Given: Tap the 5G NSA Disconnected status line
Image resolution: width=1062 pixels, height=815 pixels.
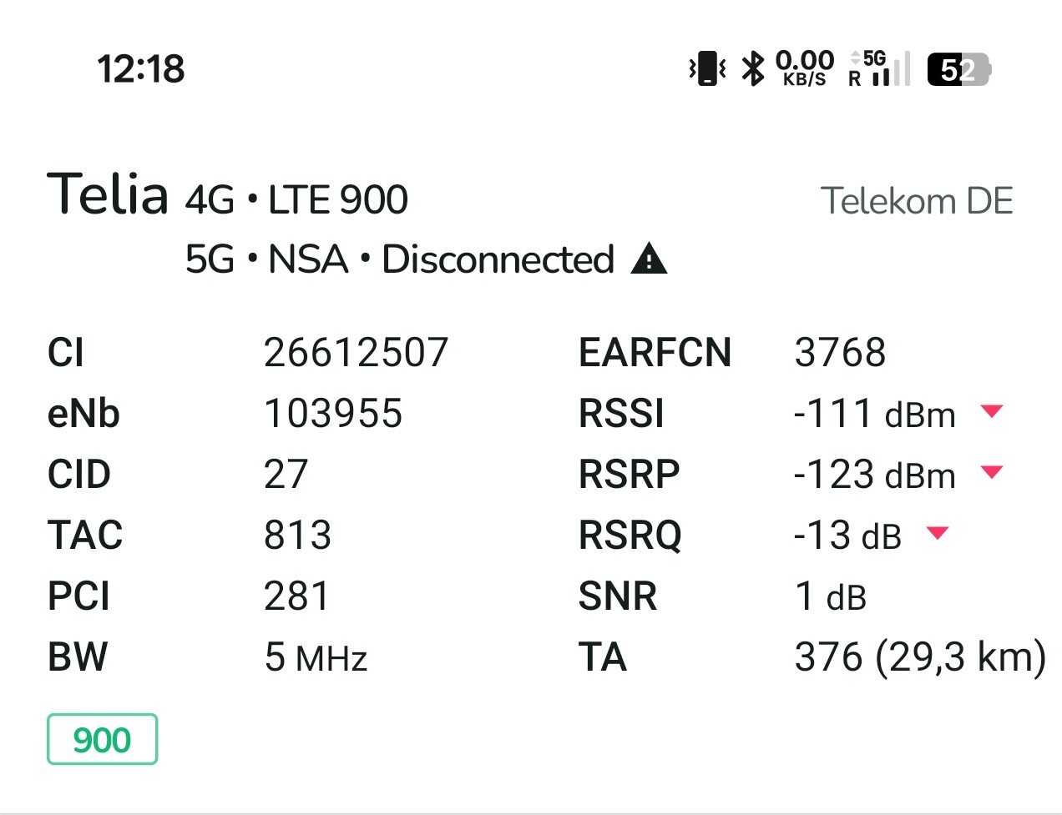Looking at the screenshot, I should 399,259.
